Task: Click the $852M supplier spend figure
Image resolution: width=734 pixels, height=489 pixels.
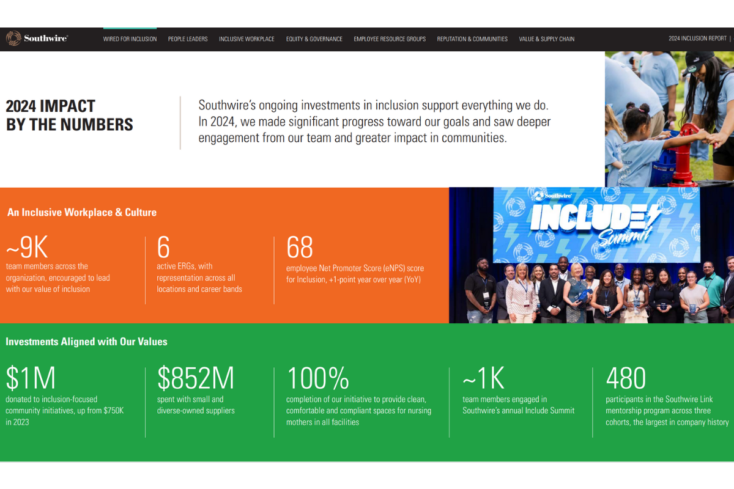Action: tap(196, 378)
